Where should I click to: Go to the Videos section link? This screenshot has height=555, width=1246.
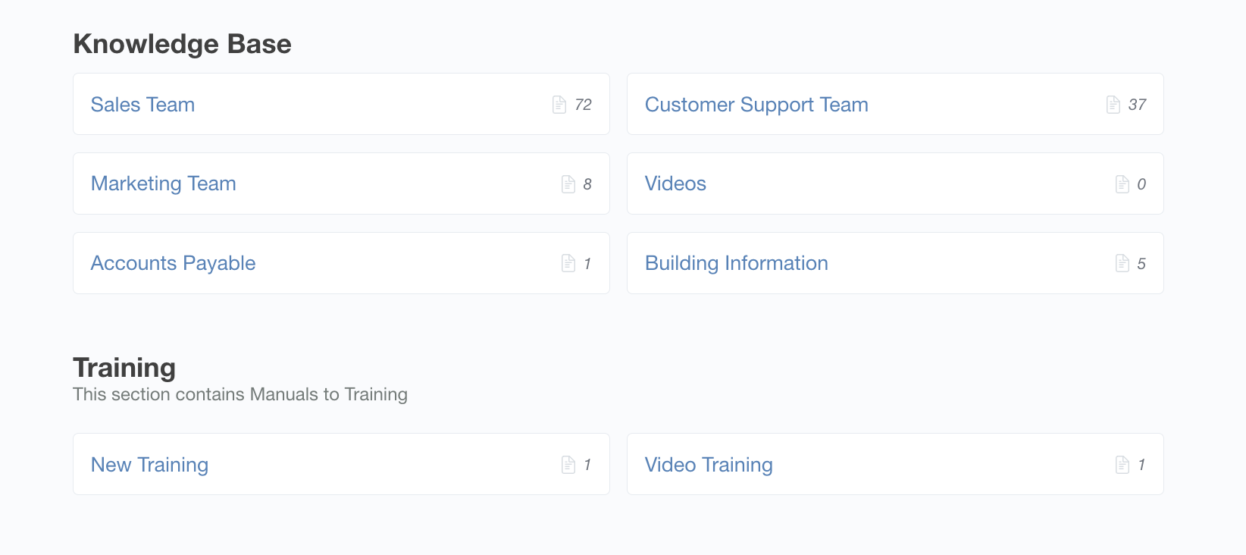click(675, 183)
